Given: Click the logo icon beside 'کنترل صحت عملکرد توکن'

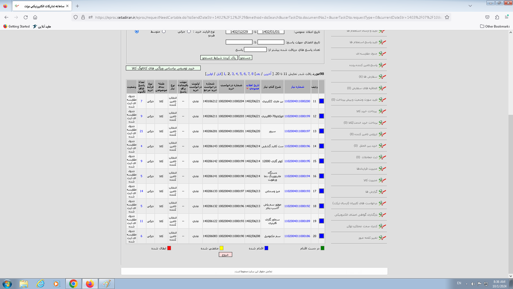Looking at the screenshot, I should [x=382, y=226].
